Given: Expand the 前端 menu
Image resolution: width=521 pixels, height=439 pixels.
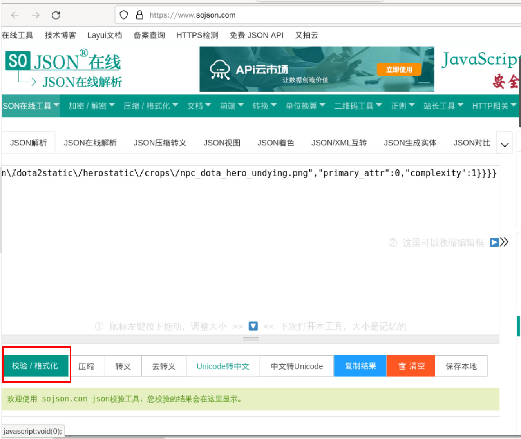Looking at the screenshot, I should tap(232, 106).
